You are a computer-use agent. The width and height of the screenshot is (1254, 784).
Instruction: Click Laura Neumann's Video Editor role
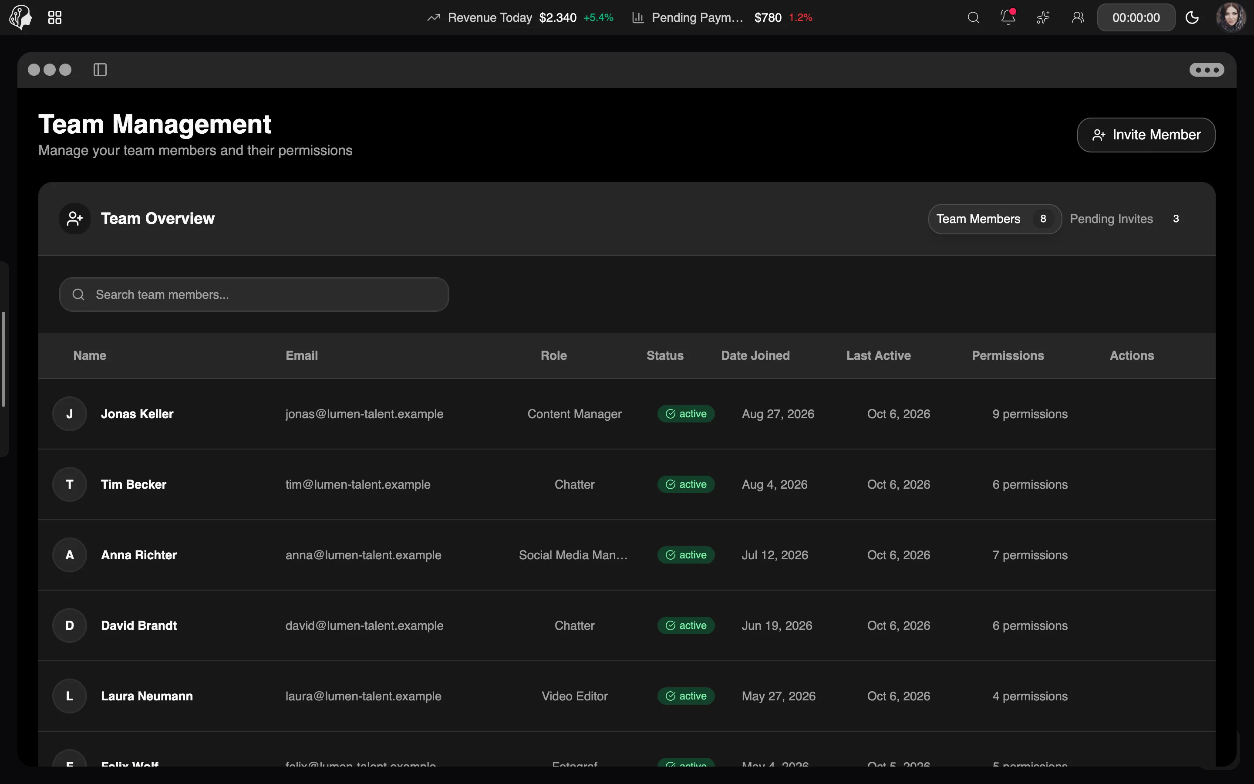click(x=574, y=696)
